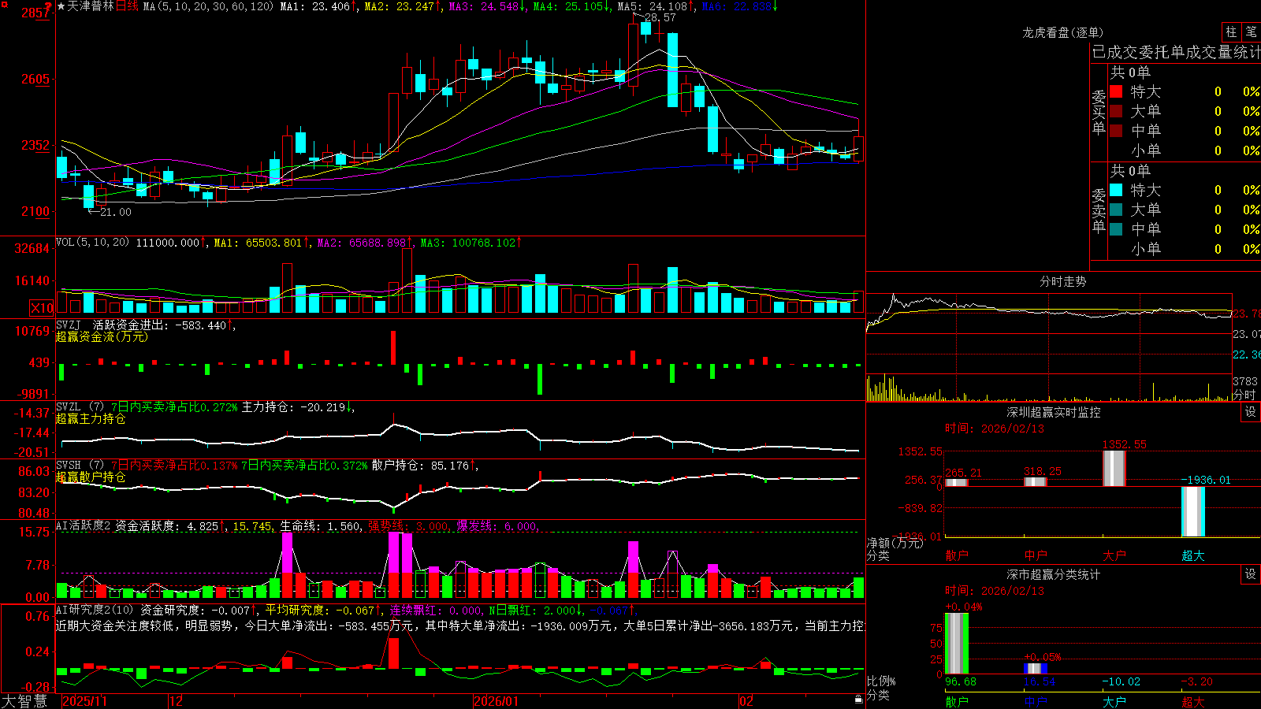Viewport: 1261px width, 709px height.
Task: Click the dark red 中单 buy-order swatch
Action: [1116, 130]
